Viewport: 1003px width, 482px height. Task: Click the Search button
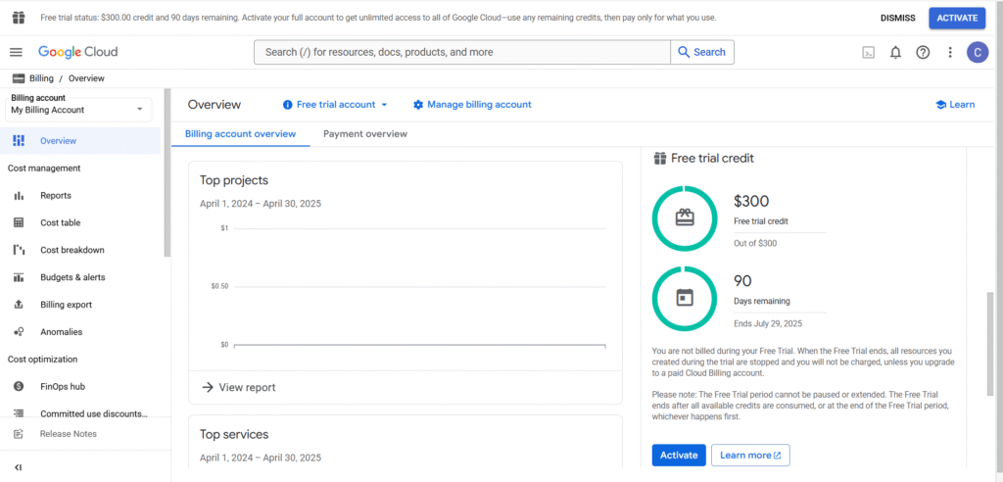[701, 53]
